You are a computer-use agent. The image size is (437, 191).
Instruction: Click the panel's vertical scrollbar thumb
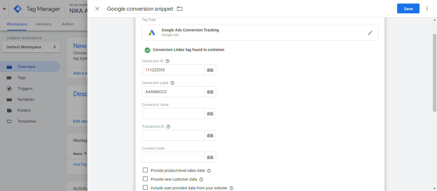click(x=435, y=73)
